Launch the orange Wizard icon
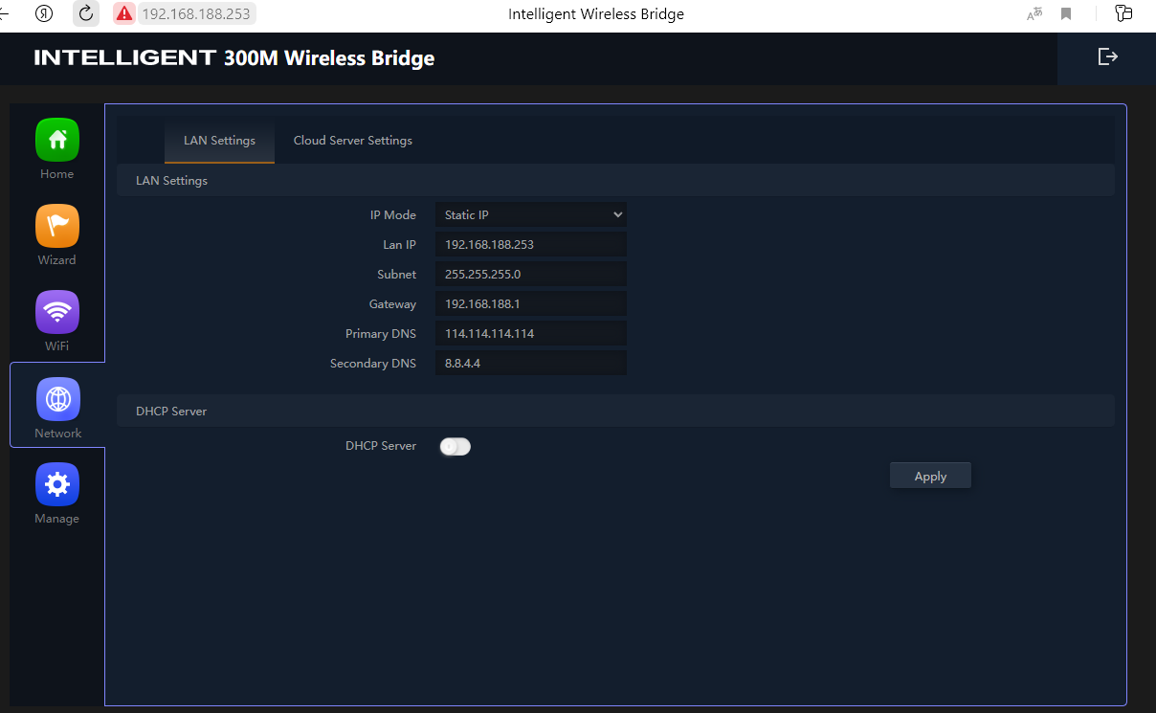This screenshot has width=1156, height=713. pyautogui.click(x=57, y=226)
